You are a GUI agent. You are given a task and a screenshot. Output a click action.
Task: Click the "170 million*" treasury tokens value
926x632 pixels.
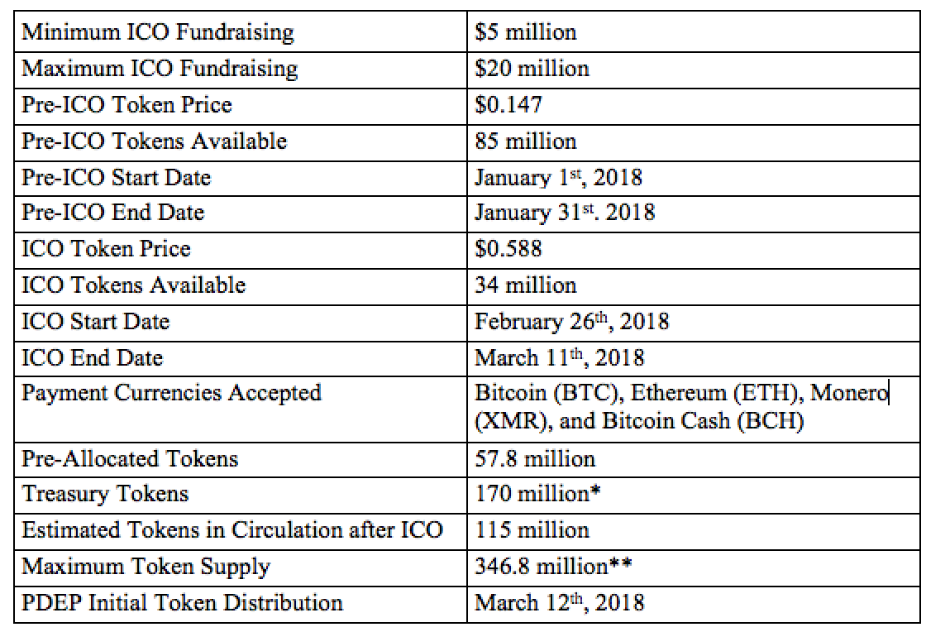(x=538, y=494)
